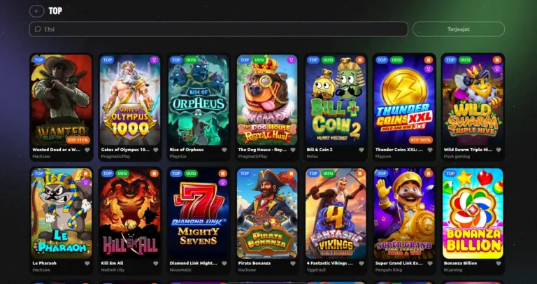
Task: Favorite Wanted Dead or a Wild with heart
Action: click(87, 150)
